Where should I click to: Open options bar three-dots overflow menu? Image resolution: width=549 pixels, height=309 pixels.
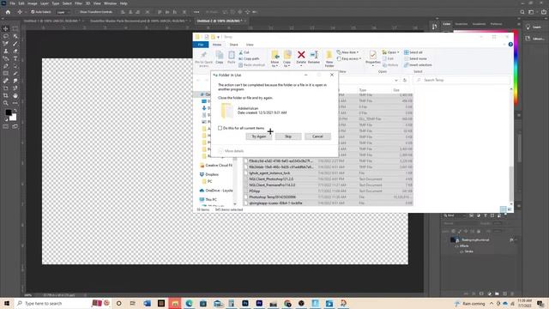point(196,12)
